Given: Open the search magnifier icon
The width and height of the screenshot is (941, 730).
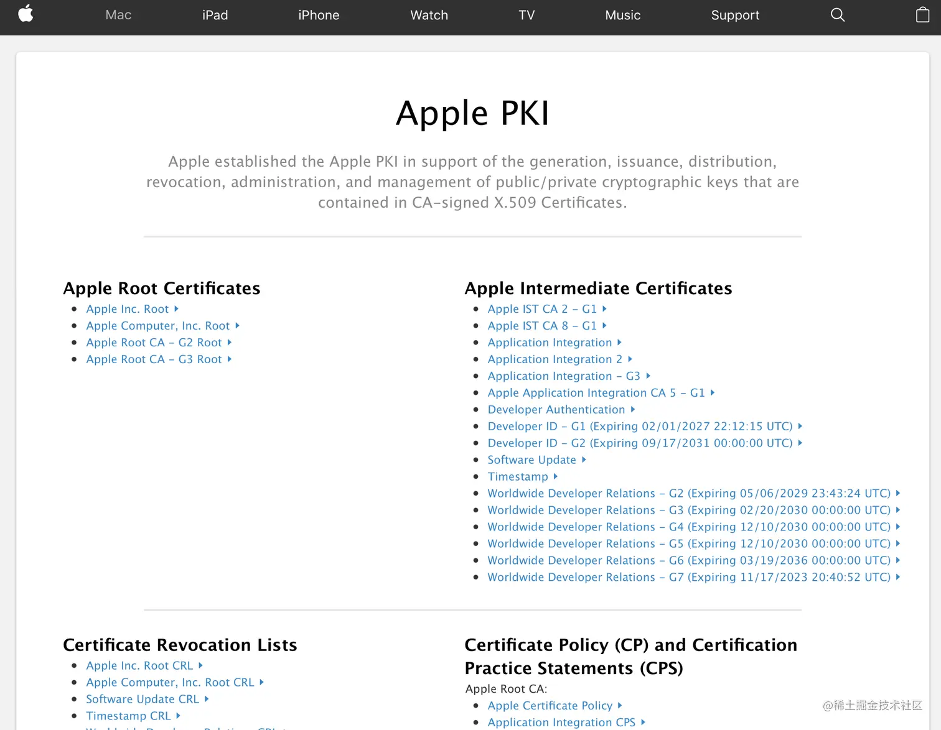Looking at the screenshot, I should [838, 15].
